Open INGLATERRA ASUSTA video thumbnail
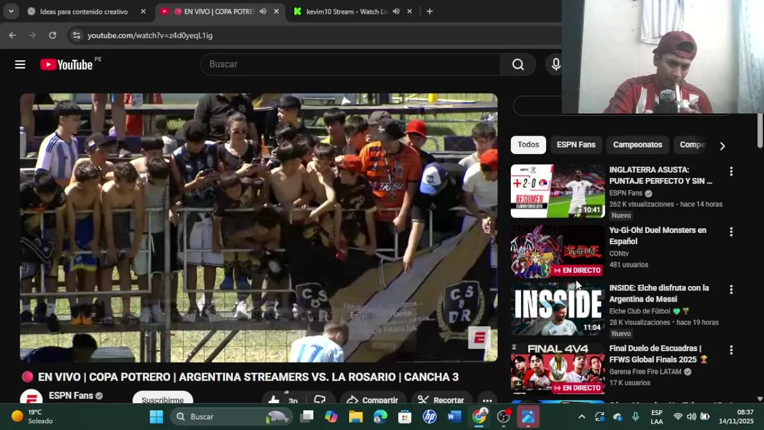The image size is (764, 430). (557, 191)
